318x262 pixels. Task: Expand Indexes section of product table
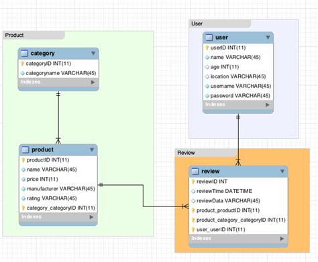(91, 217)
